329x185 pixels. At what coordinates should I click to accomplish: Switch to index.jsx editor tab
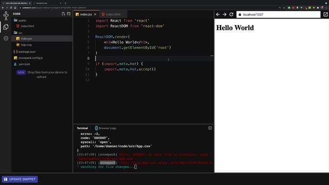click(86, 14)
